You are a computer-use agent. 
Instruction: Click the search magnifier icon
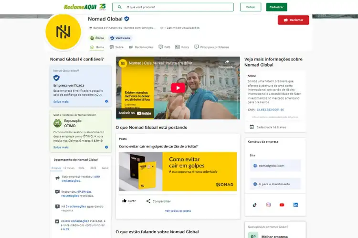[x=120, y=7]
